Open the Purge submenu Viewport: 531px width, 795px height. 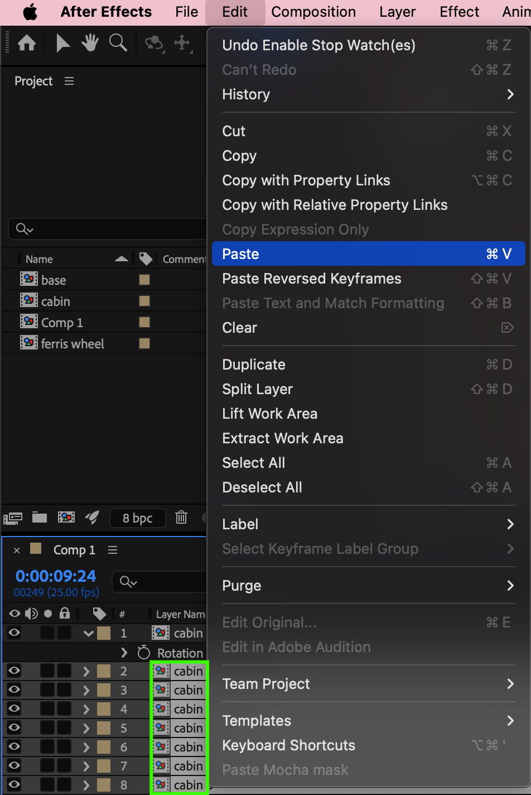[x=368, y=586]
